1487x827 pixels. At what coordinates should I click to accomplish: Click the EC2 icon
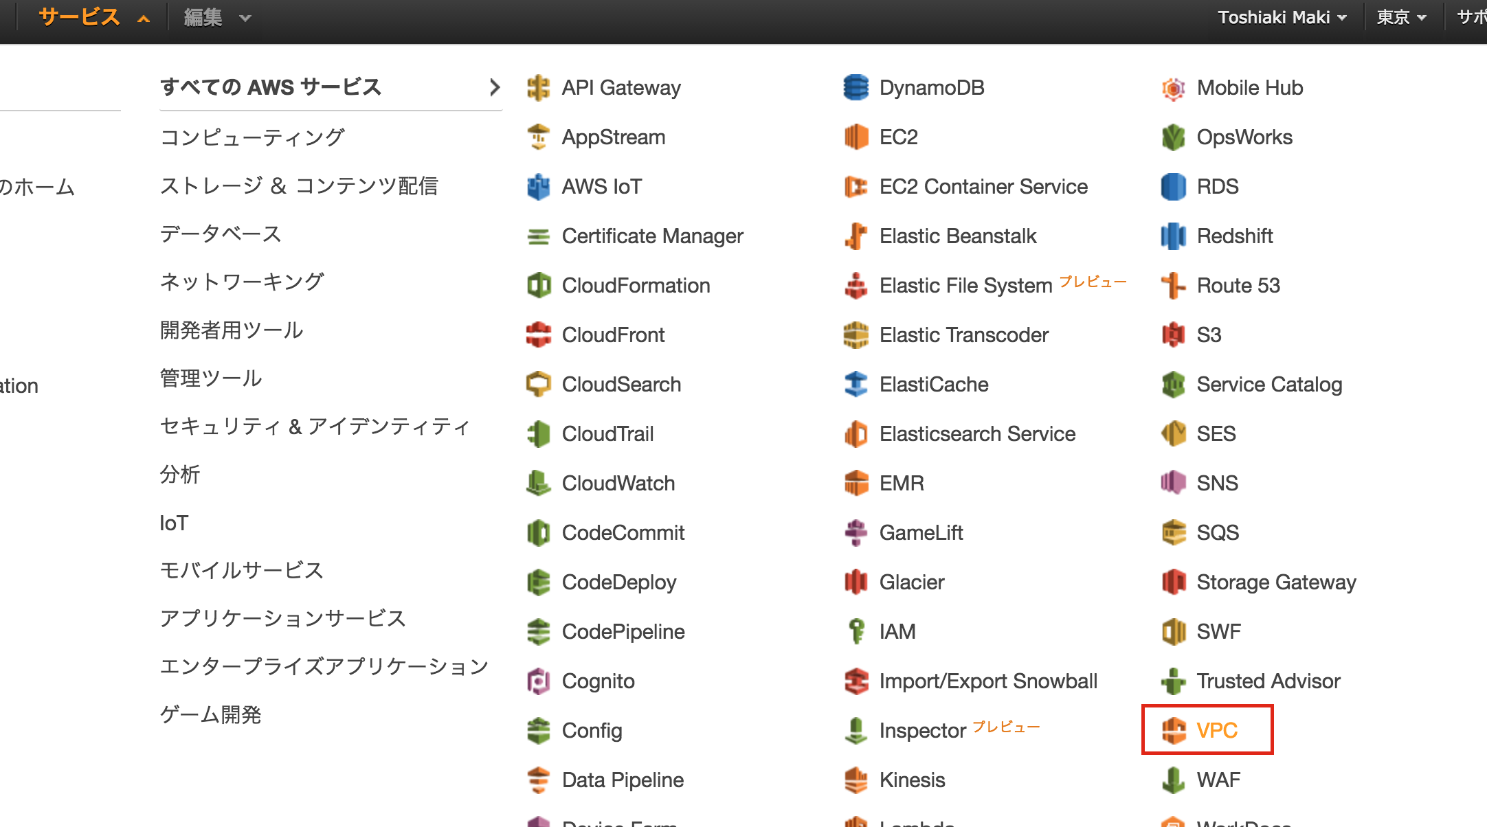click(x=856, y=137)
